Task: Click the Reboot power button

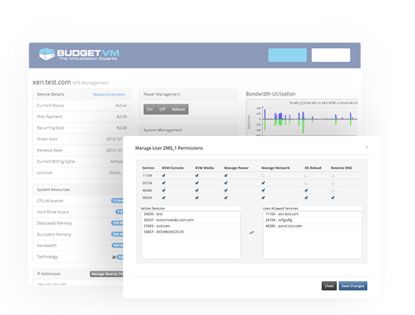Action: (x=178, y=109)
